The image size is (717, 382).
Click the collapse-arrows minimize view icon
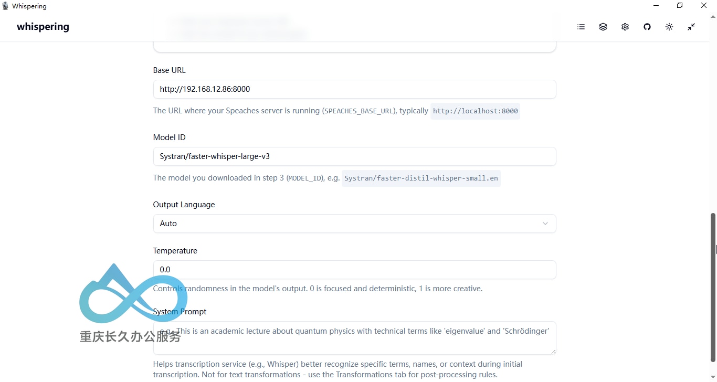click(691, 27)
